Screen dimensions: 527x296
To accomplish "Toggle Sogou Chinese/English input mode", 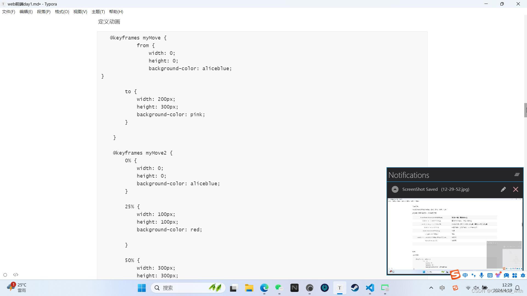I will click(x=465, y=275).
